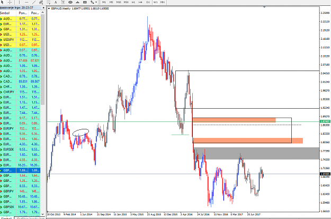Expand the GBPAUD,Weekly chart title triangle
The height and width of the screenshot is (219, 331).
(49, 8)
